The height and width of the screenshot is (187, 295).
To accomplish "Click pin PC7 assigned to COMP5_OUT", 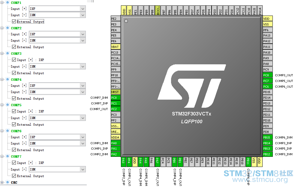I will tap(267, 81).
